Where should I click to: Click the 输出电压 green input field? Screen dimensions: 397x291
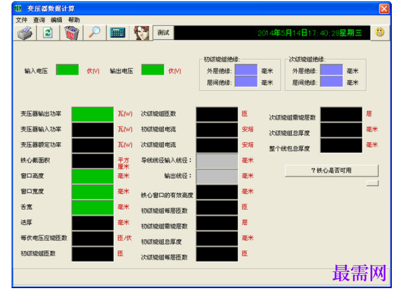153,70
